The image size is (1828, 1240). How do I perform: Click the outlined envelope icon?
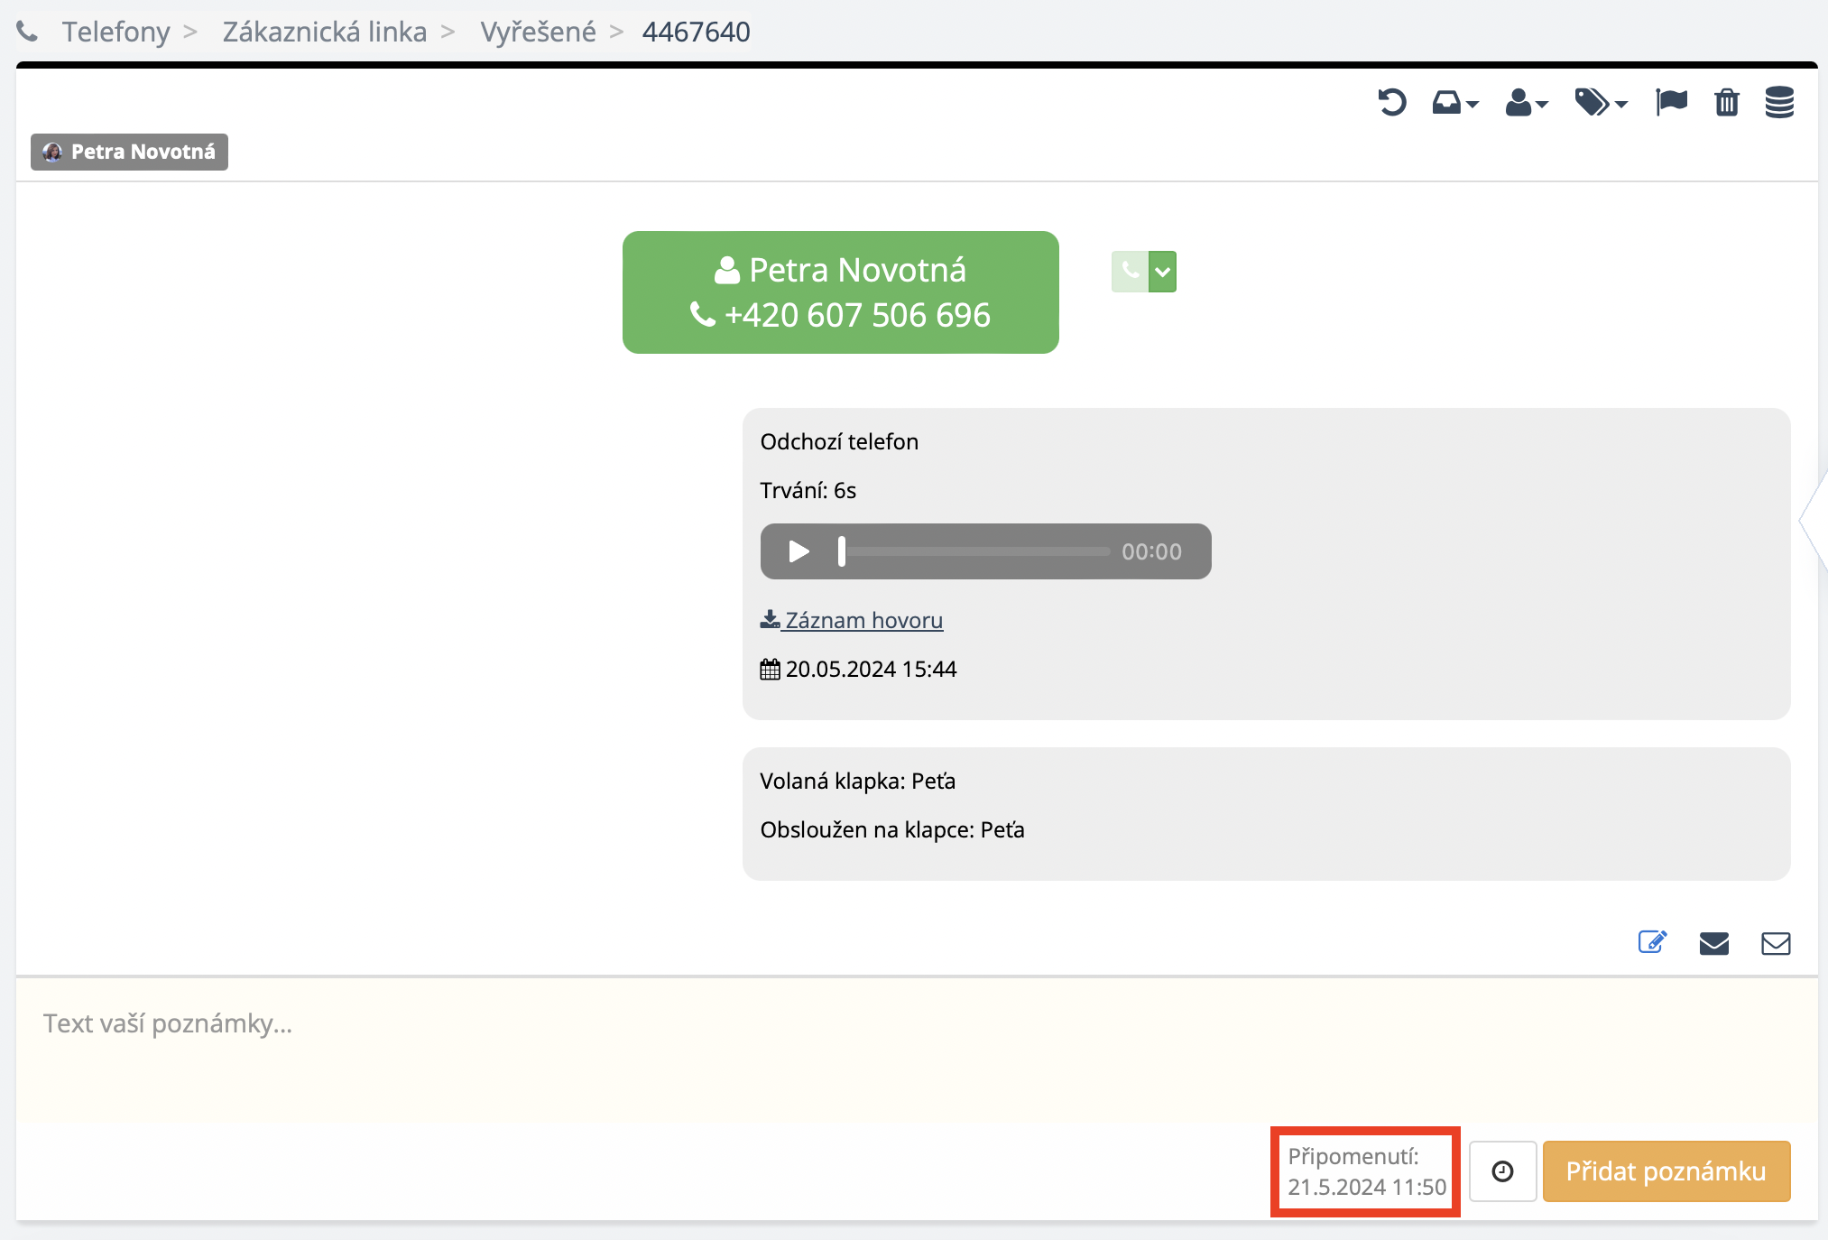tap(1776, 943)
